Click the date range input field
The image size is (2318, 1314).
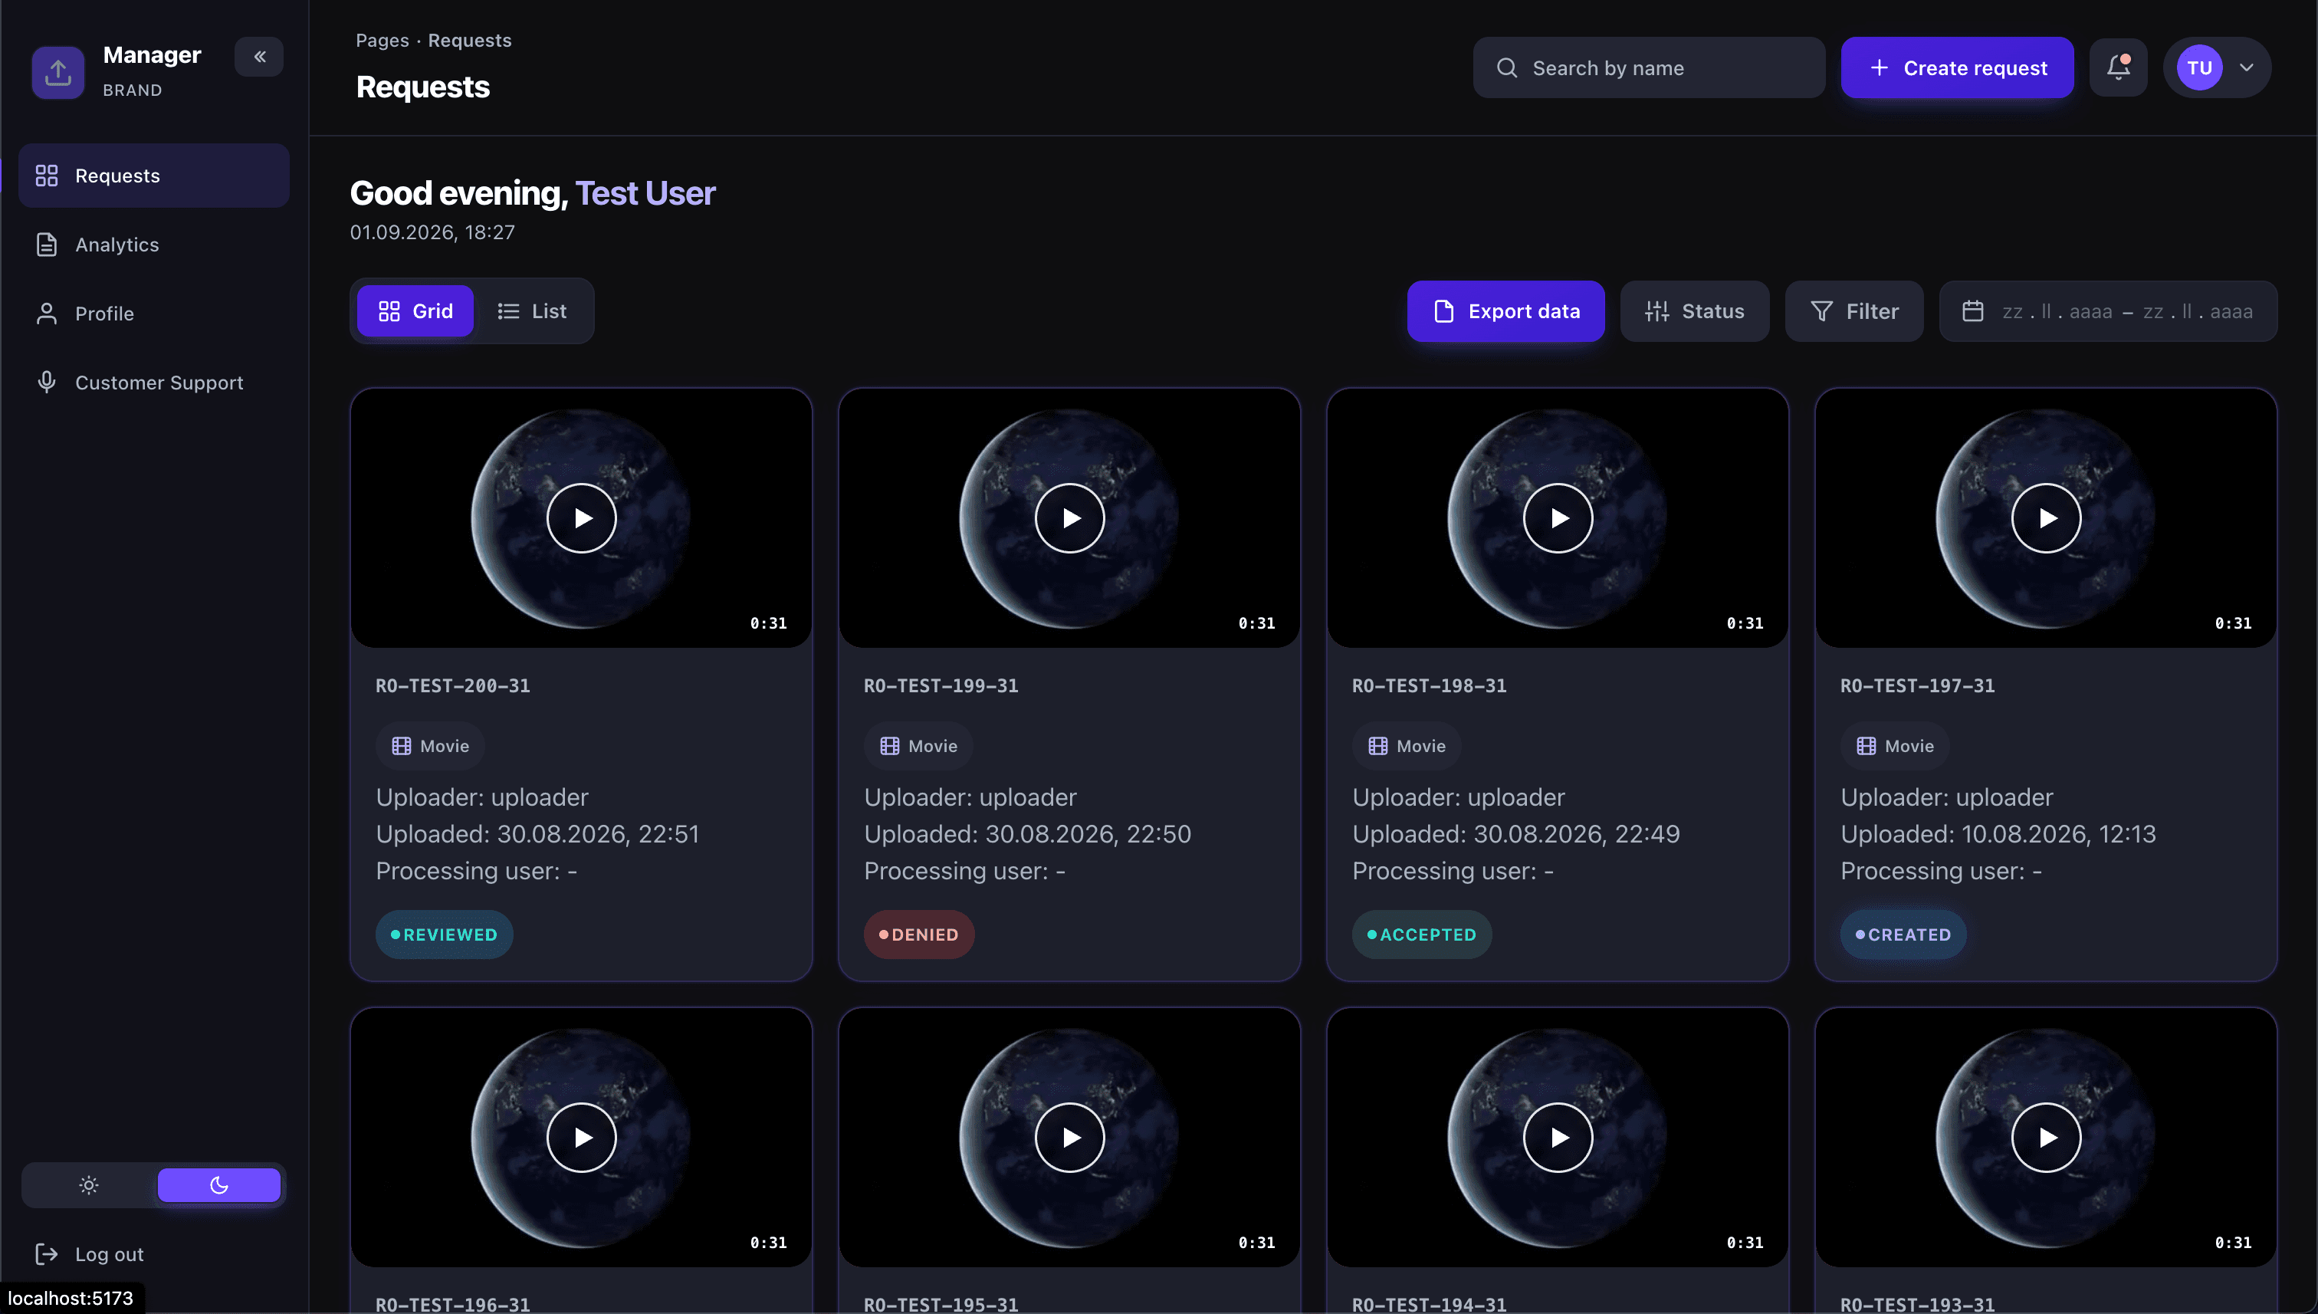point(2109,311)
